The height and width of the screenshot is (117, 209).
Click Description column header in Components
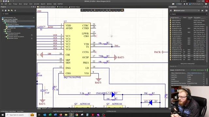(x=197, y=18)
